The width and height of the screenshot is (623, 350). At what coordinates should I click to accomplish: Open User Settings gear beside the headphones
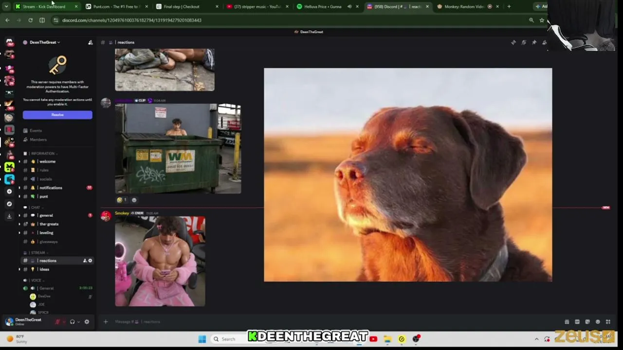click(x=87, y=321)
